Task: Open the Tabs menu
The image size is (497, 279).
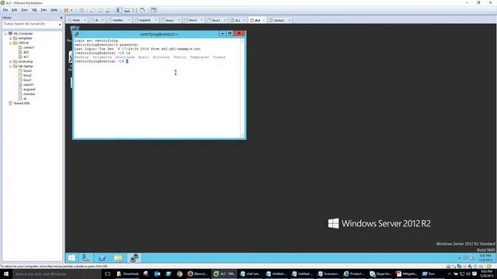Action: coord(43,10)
